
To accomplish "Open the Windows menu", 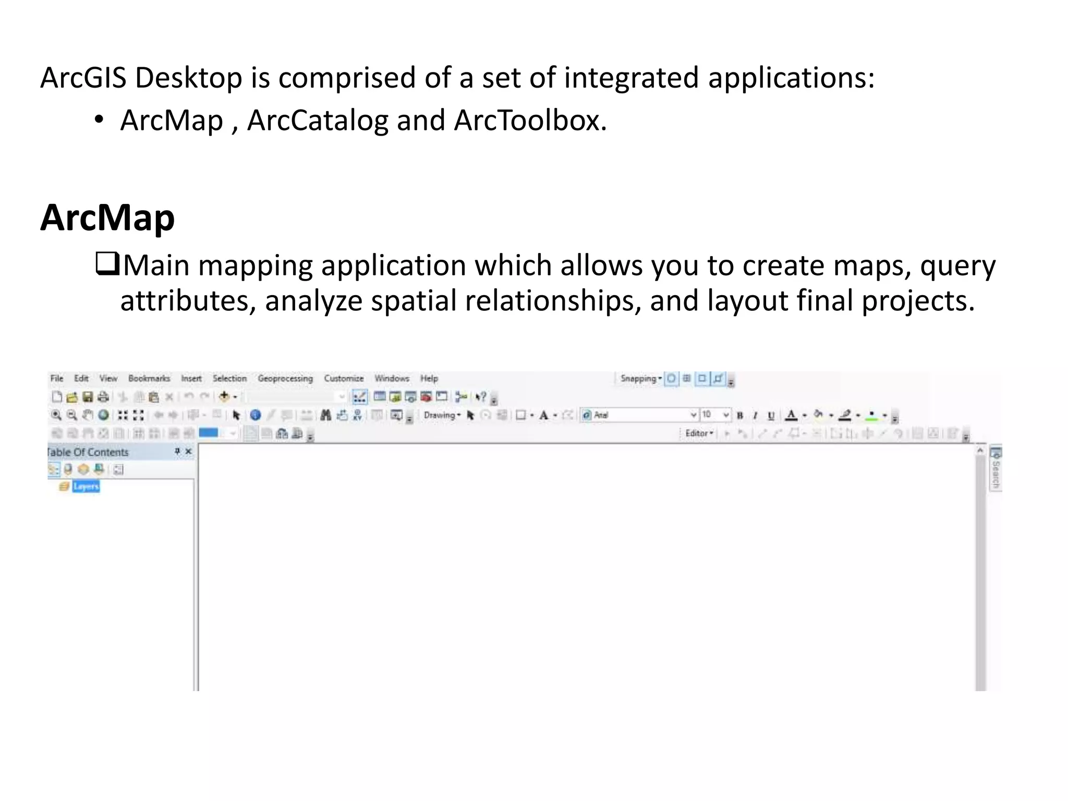I will click(392, 378).
